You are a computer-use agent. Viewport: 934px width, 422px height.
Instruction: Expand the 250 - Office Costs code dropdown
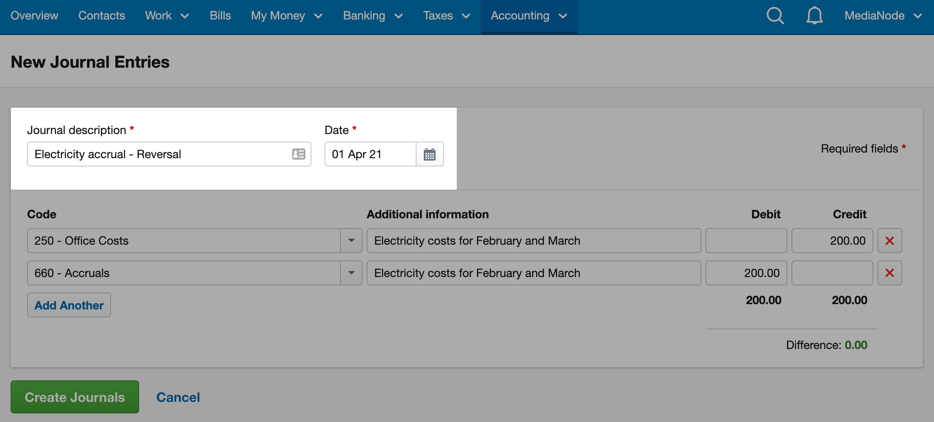351,240
